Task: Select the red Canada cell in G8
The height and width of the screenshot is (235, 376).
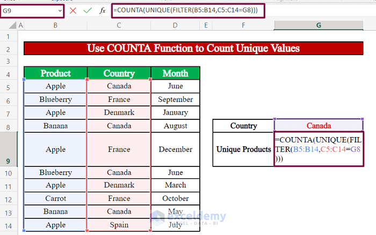Action: click(319, 126)
